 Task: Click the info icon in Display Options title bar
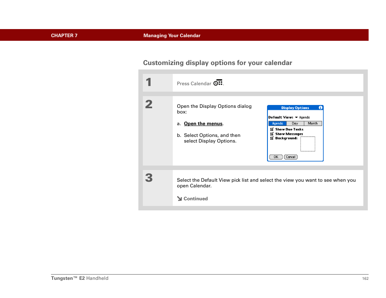pos(320,108)
